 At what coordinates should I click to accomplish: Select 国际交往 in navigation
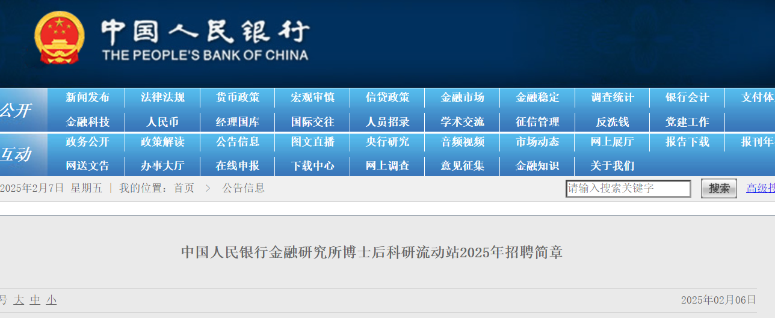coord(312,122)
